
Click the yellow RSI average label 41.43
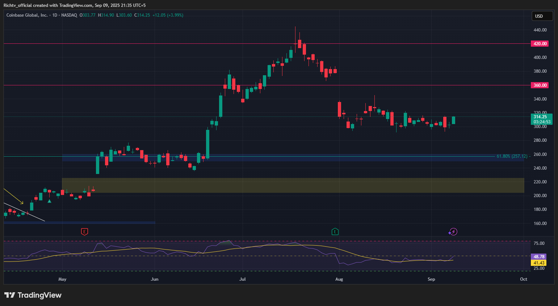coord(539,263)
